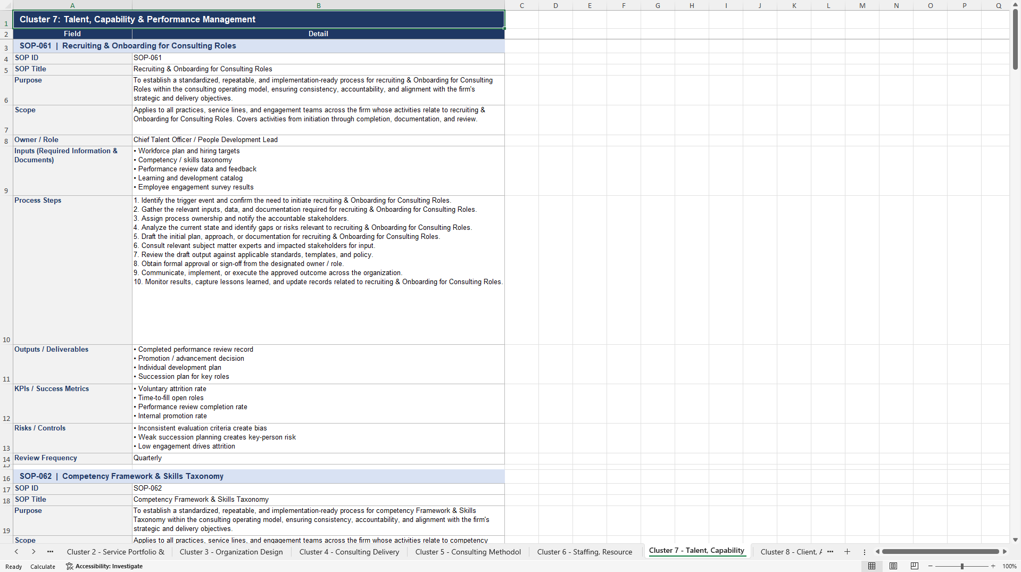The image size is (1021, 572).
Task: Click 'Chief Talent Officer / People Development Lead' cell
Action: coord(318,140)
